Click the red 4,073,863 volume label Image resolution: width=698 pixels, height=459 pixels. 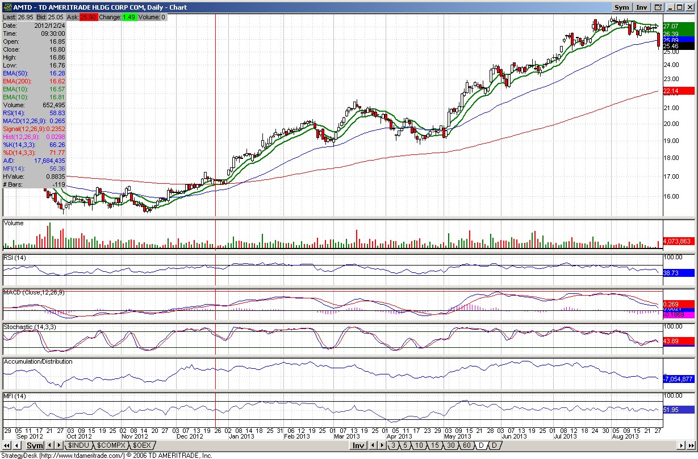tap(679, 241)
